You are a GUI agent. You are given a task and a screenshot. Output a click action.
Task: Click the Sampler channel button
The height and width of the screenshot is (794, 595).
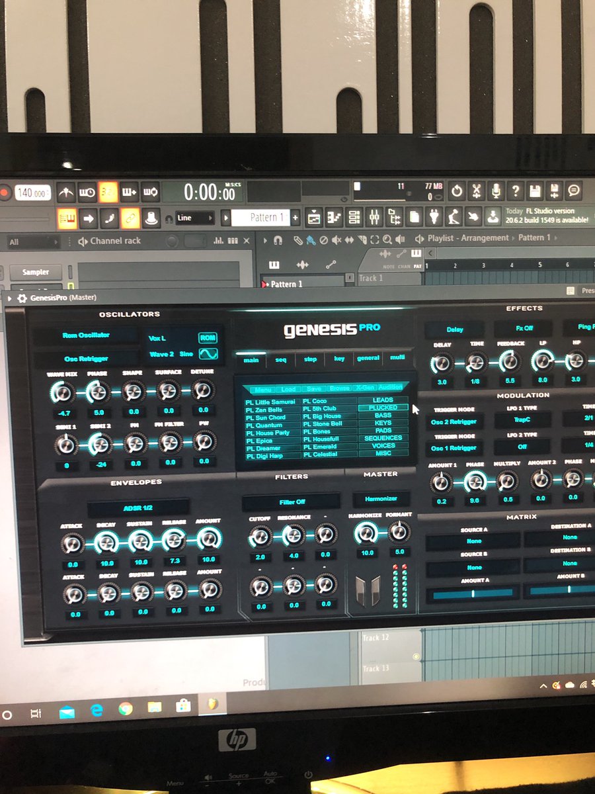(36, 272)
